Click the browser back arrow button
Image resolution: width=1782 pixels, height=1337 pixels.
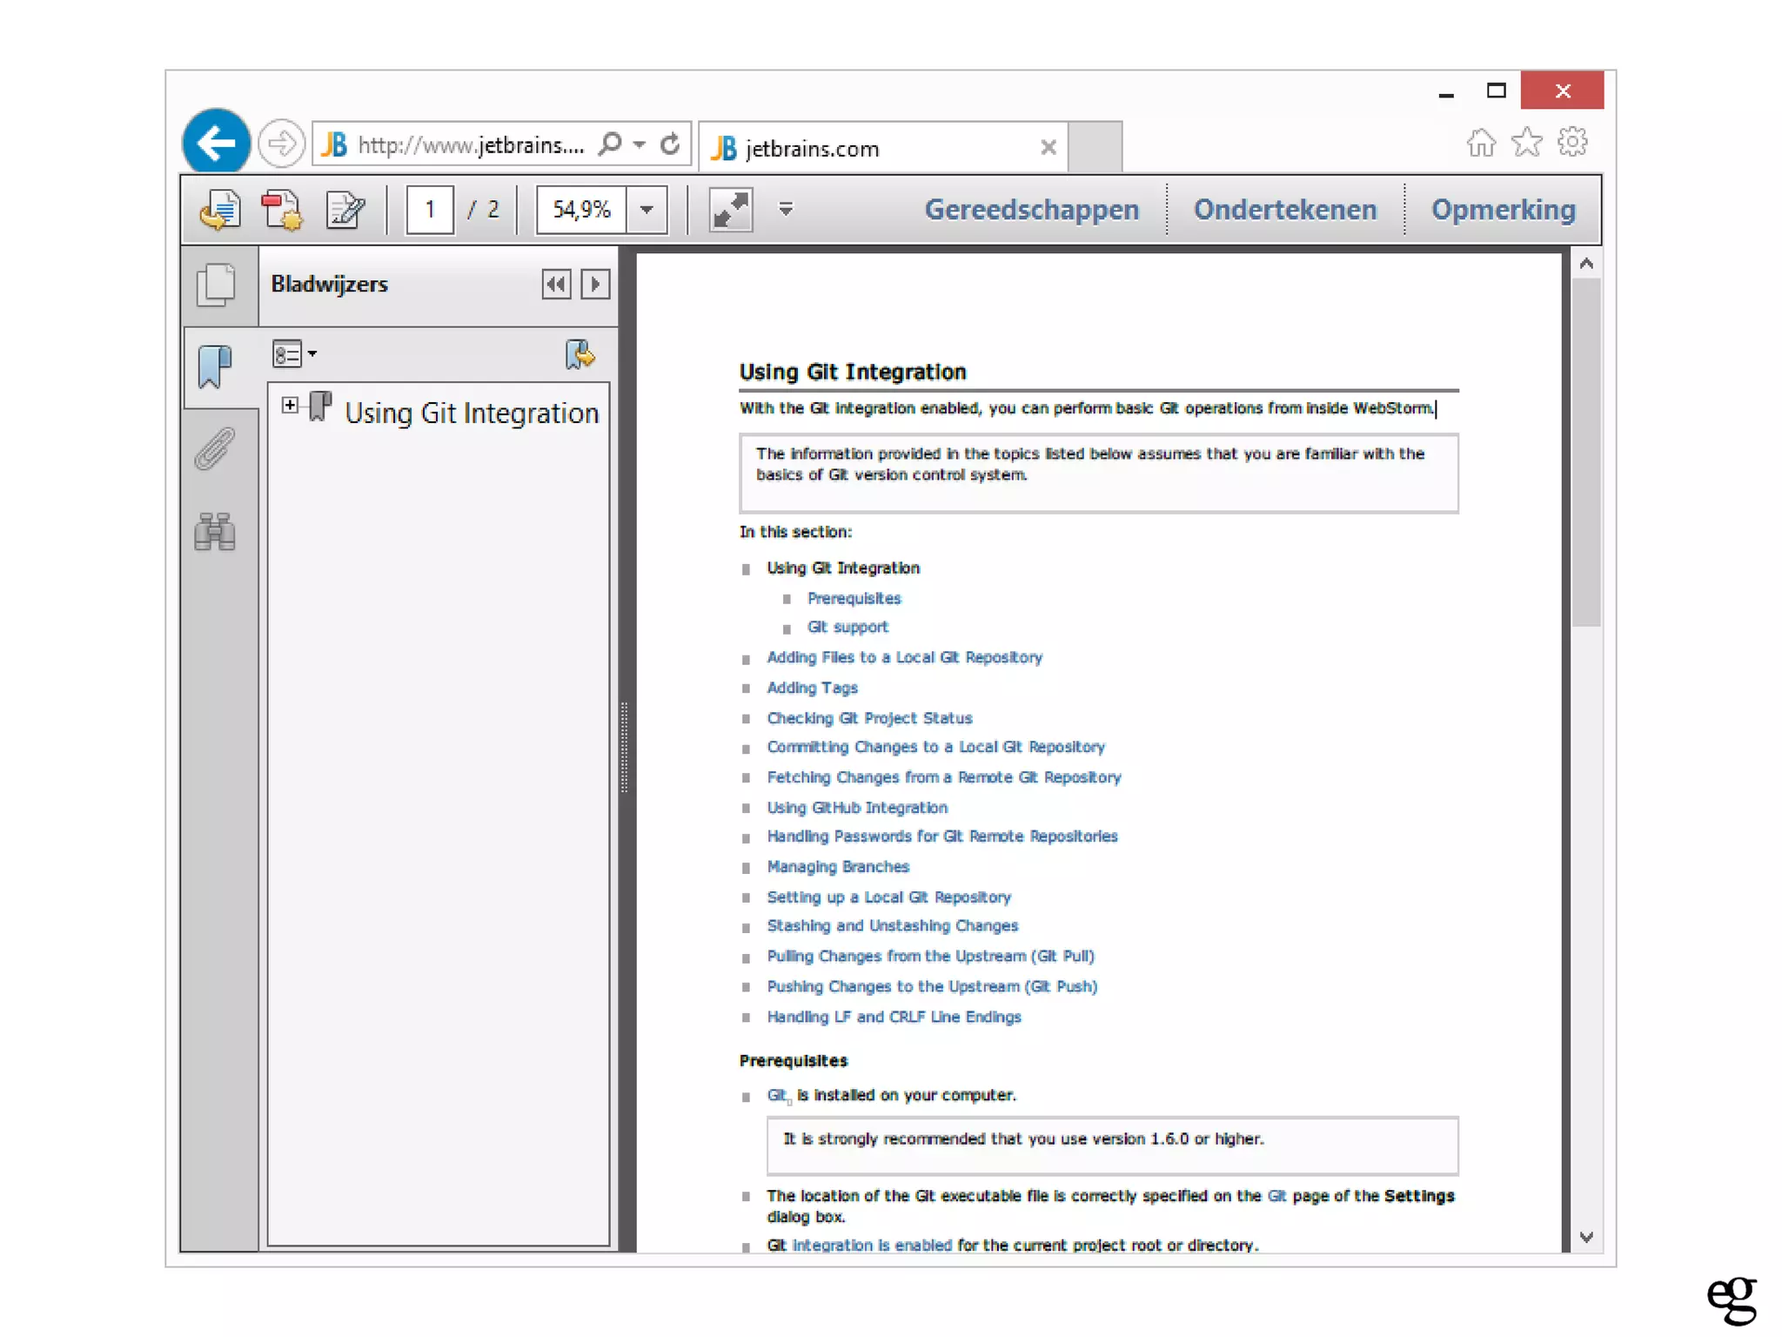point(216,143)
